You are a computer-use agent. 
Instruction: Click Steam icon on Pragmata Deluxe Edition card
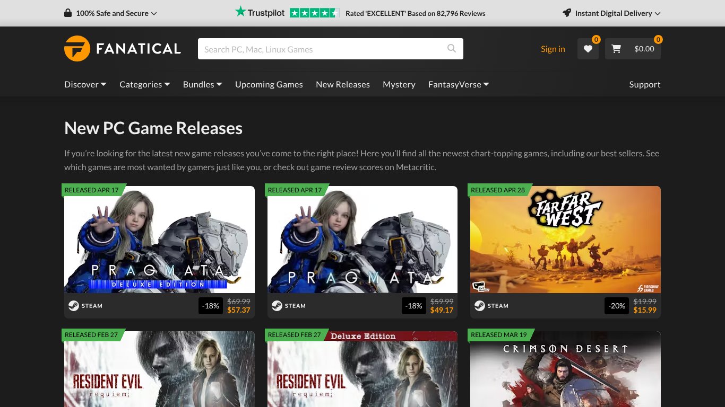point(73,306)
